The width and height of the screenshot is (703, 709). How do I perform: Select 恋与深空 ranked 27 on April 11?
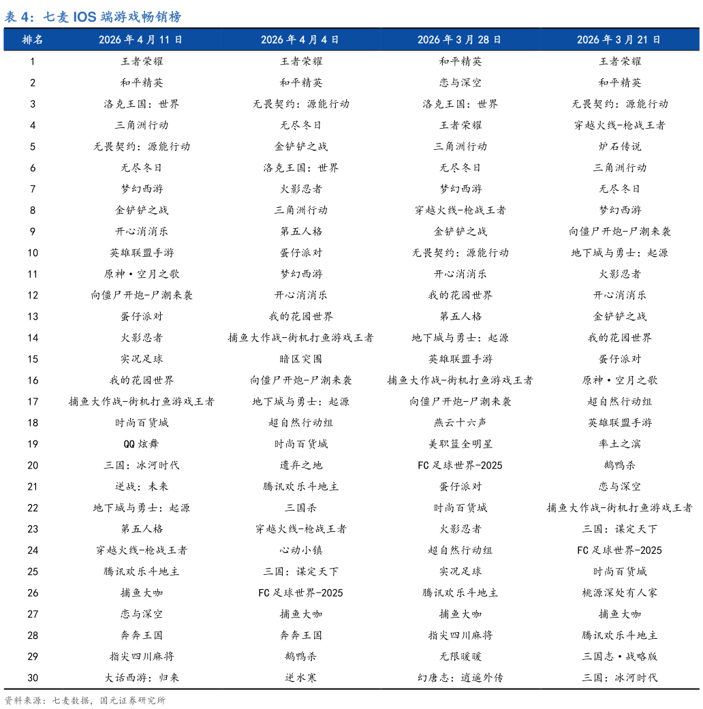point(141,614)
